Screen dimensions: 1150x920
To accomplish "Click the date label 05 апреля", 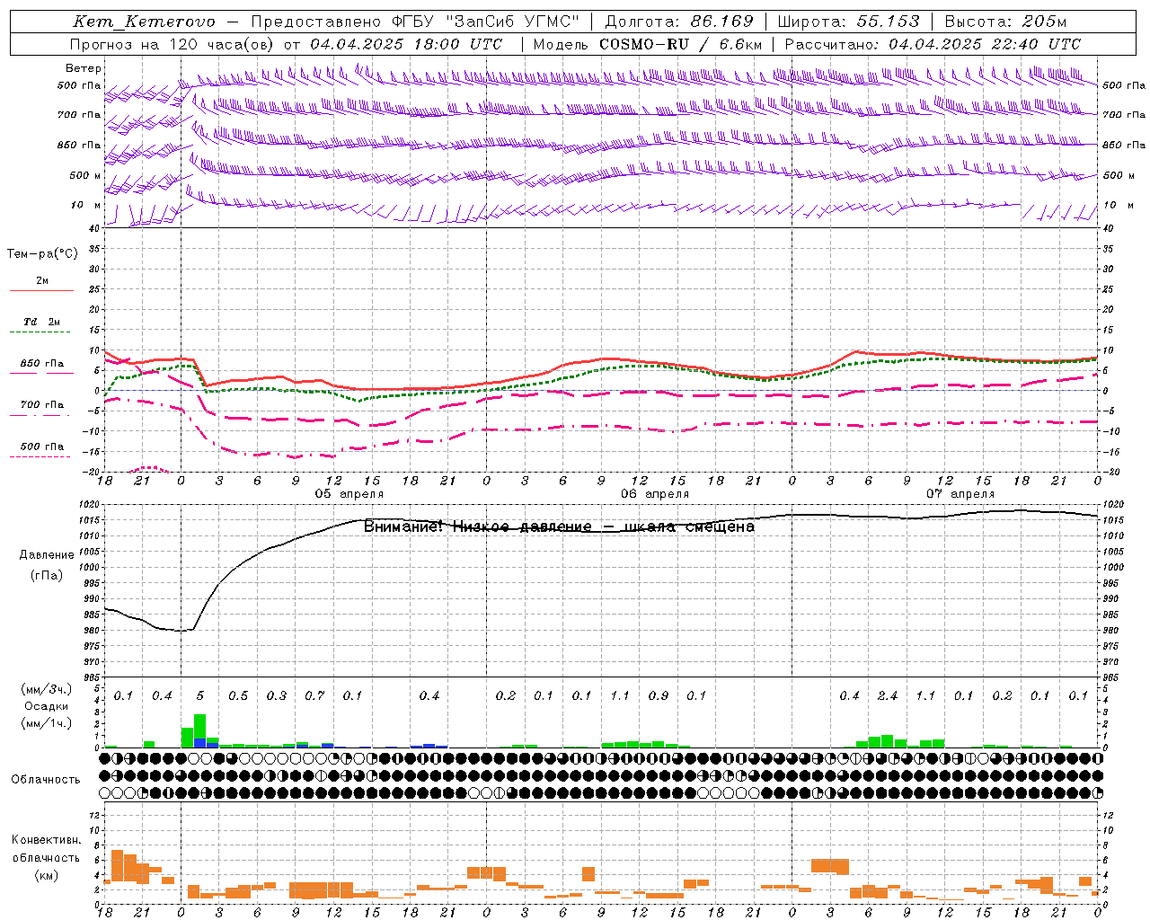I will tap(349, 494).
